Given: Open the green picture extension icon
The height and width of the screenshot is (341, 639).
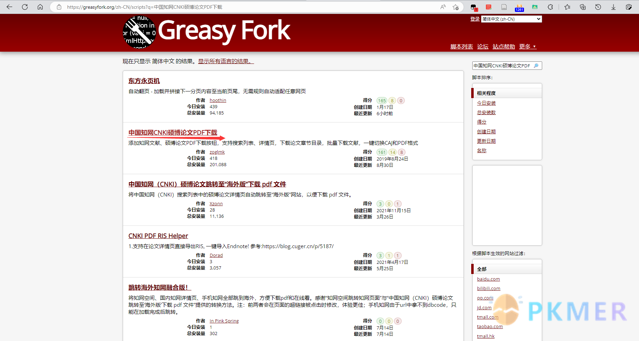Looking at the screenshot, I should click(535, 7).
